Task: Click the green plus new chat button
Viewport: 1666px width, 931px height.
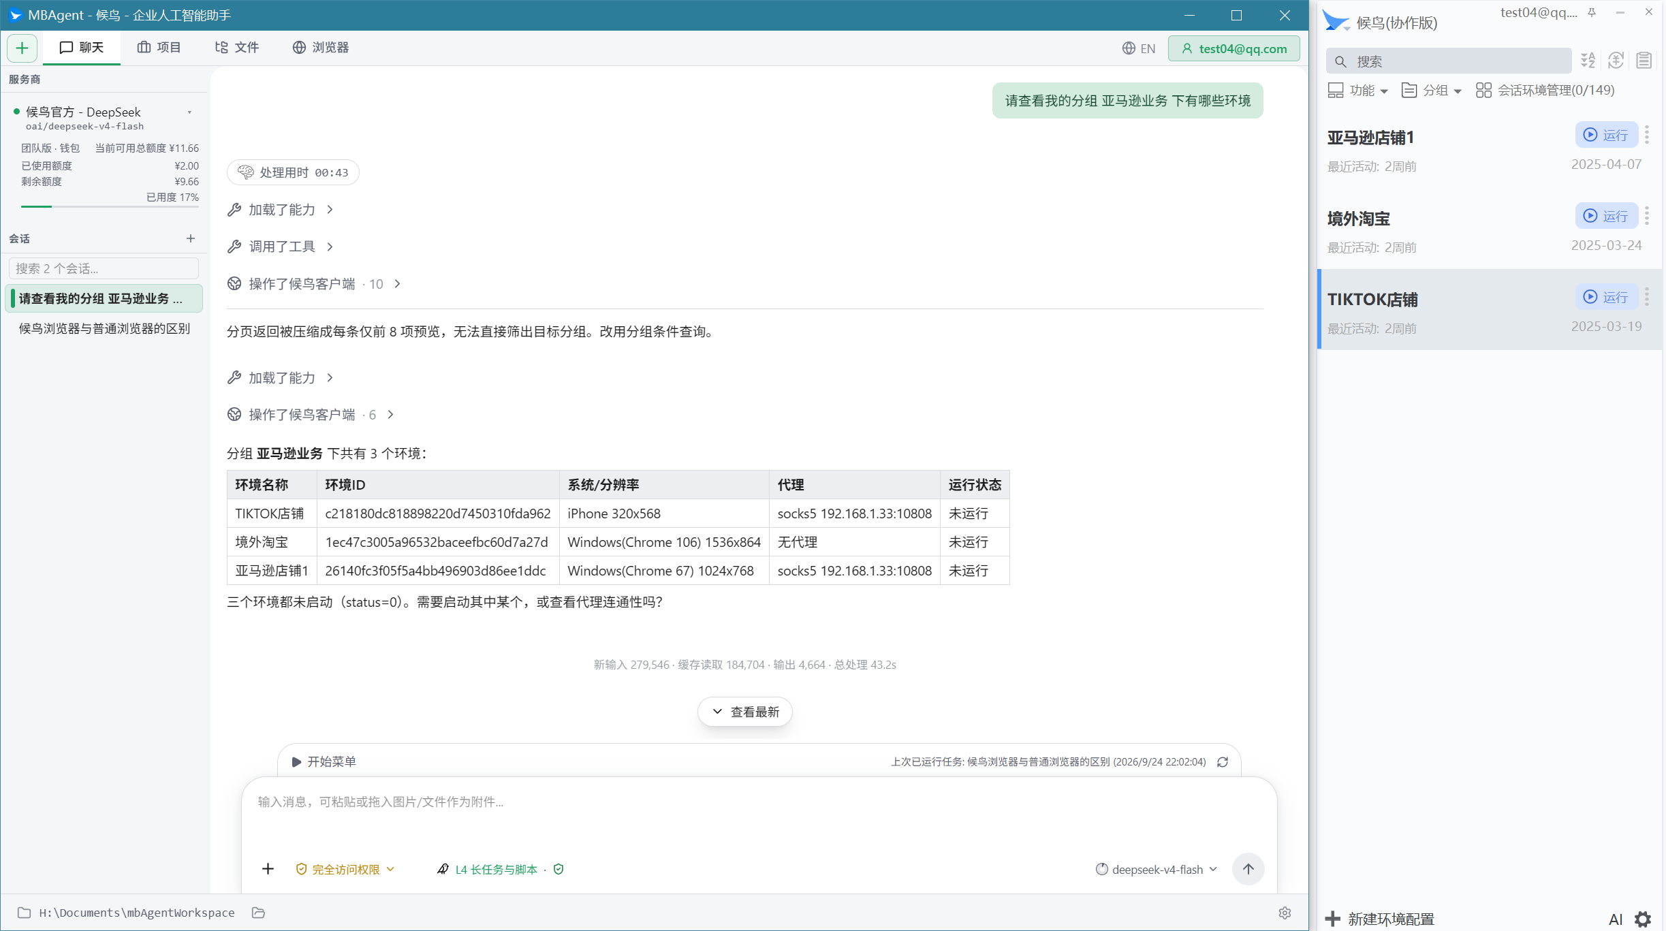Action: (22, 48)
